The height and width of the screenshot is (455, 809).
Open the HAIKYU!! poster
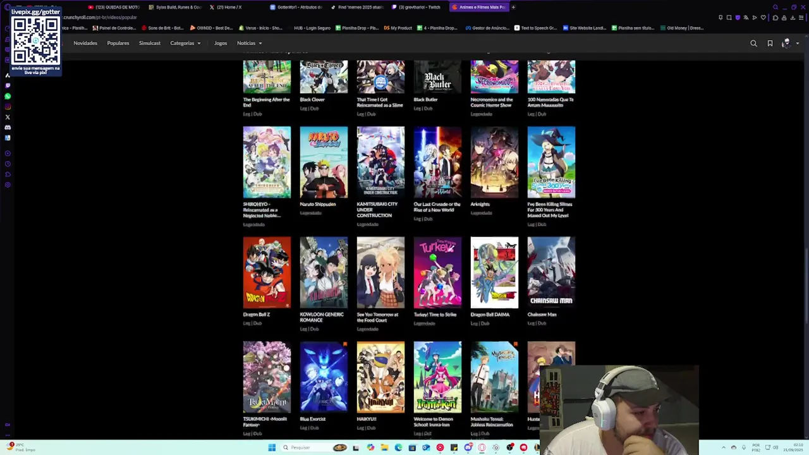pyautogui.click(x=380, y=377)
